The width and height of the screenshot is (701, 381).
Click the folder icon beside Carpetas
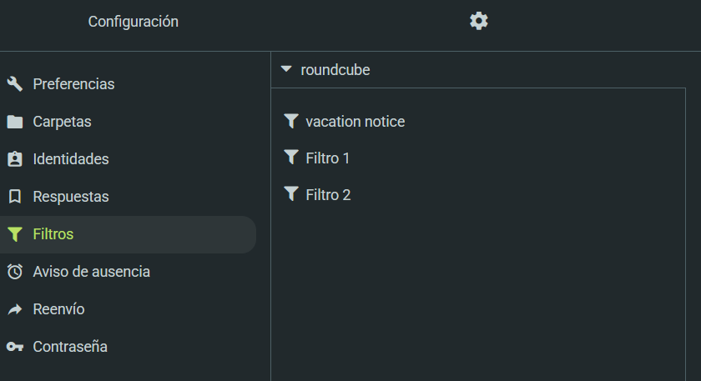point(15,122)
